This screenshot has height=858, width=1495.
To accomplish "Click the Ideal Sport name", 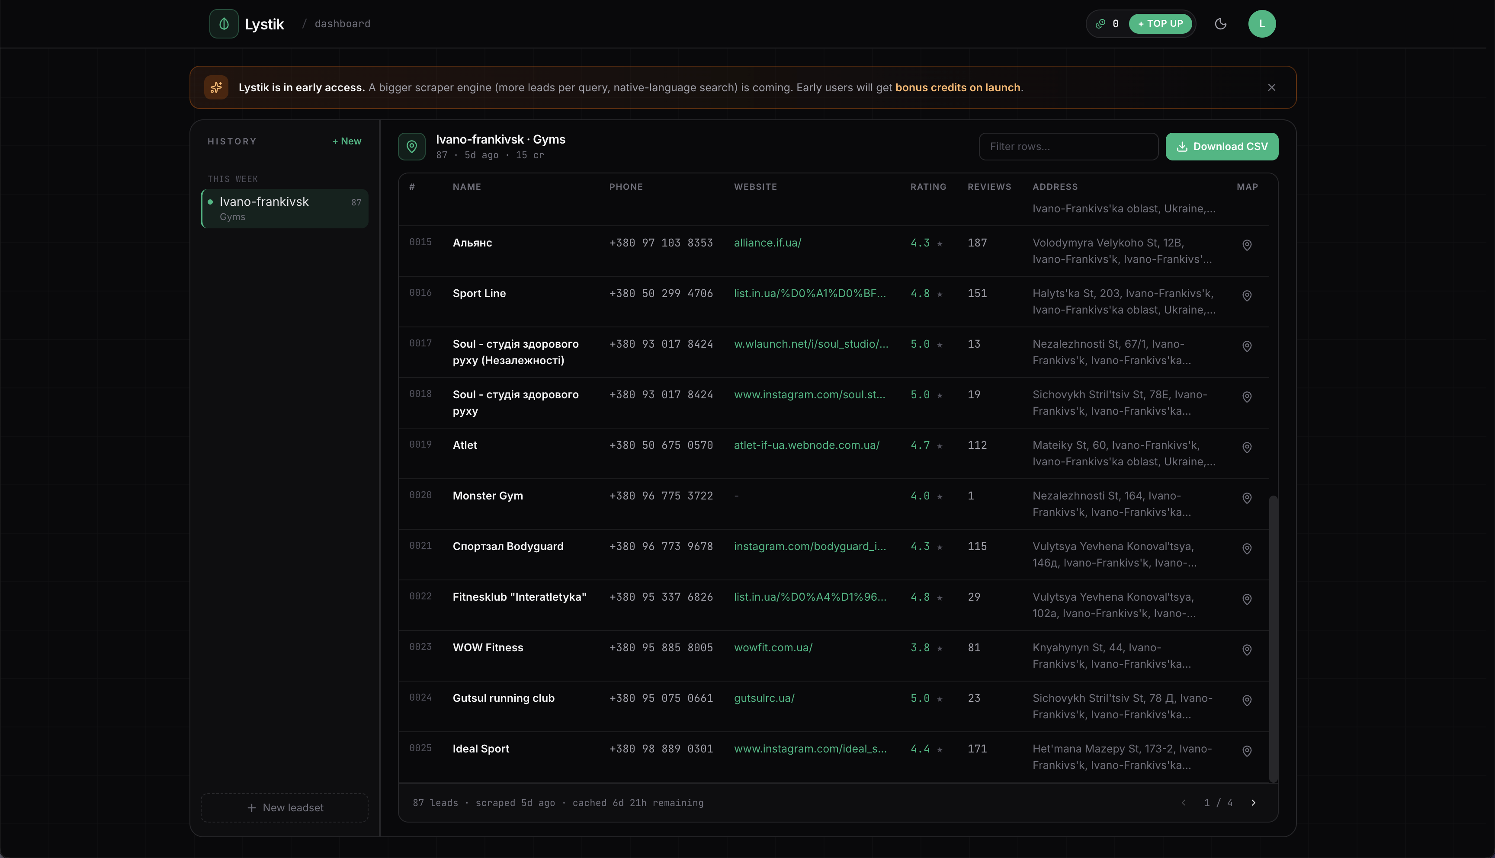I will 481,749.
